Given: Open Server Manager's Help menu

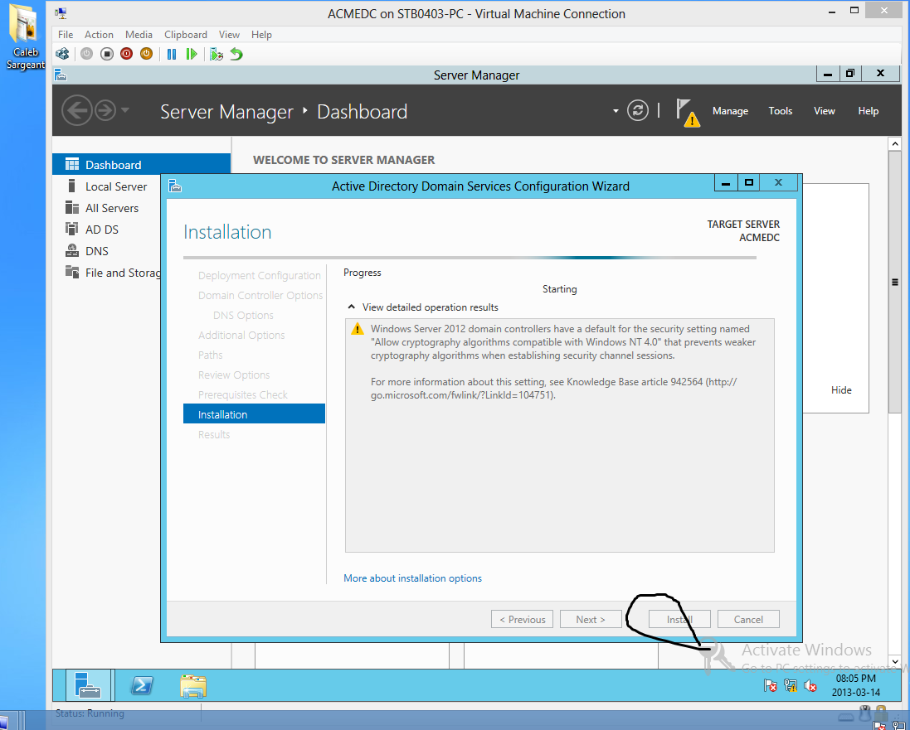Looking at the screenshot, I should point(869,111).
